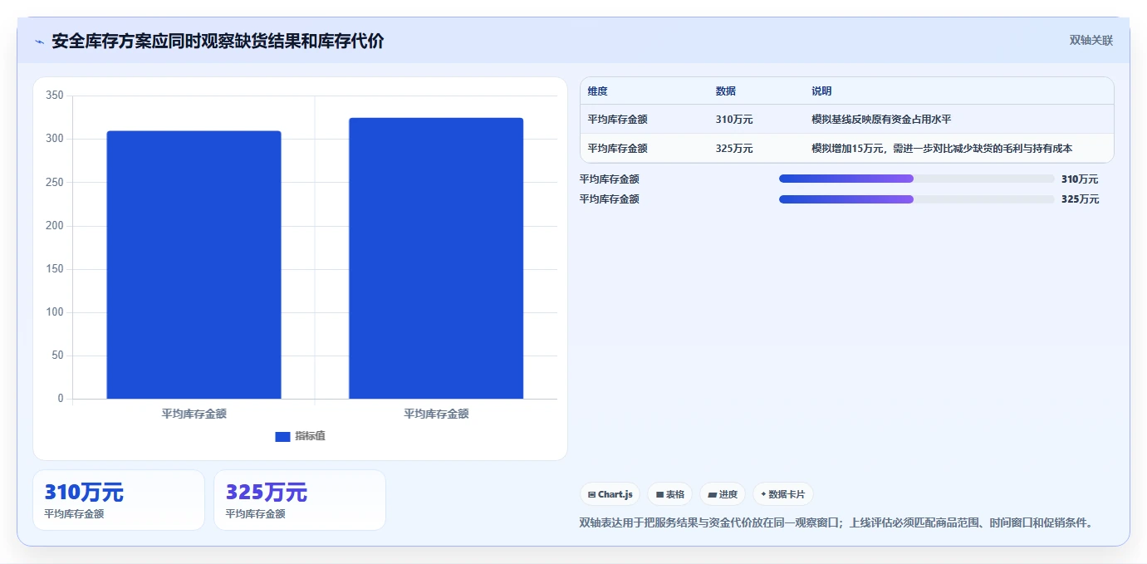Toggle the 指标值 legend color box
The width and height of the screenshot is (1147, 564).
click(282, 436)
